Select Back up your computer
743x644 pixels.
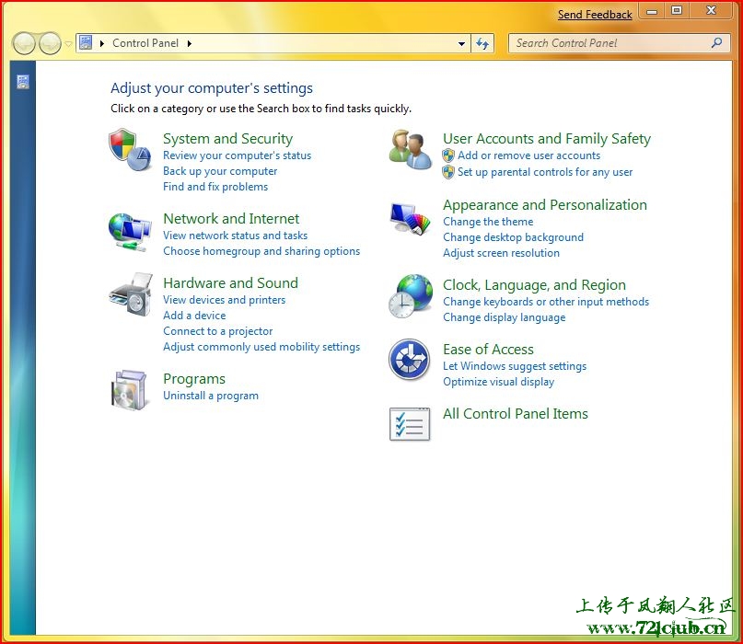[220, 171]
